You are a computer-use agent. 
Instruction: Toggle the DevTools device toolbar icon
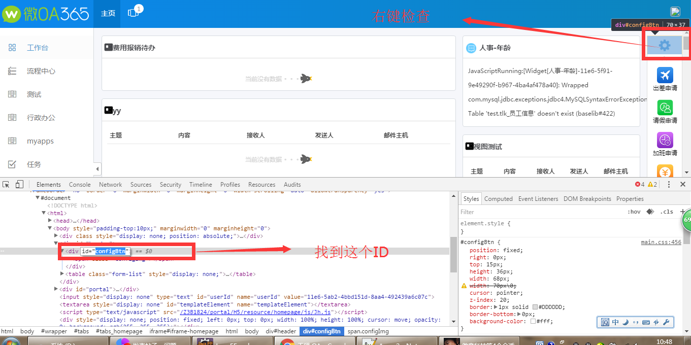tap(19, 184)
